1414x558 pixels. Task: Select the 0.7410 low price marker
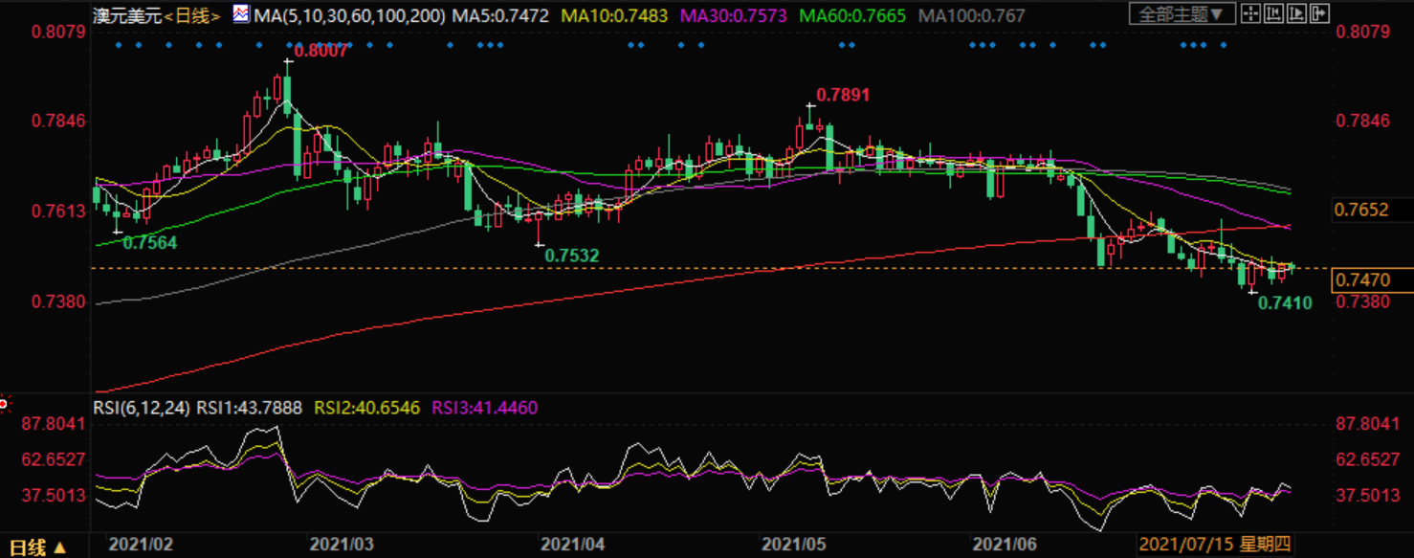point(1284,303)
